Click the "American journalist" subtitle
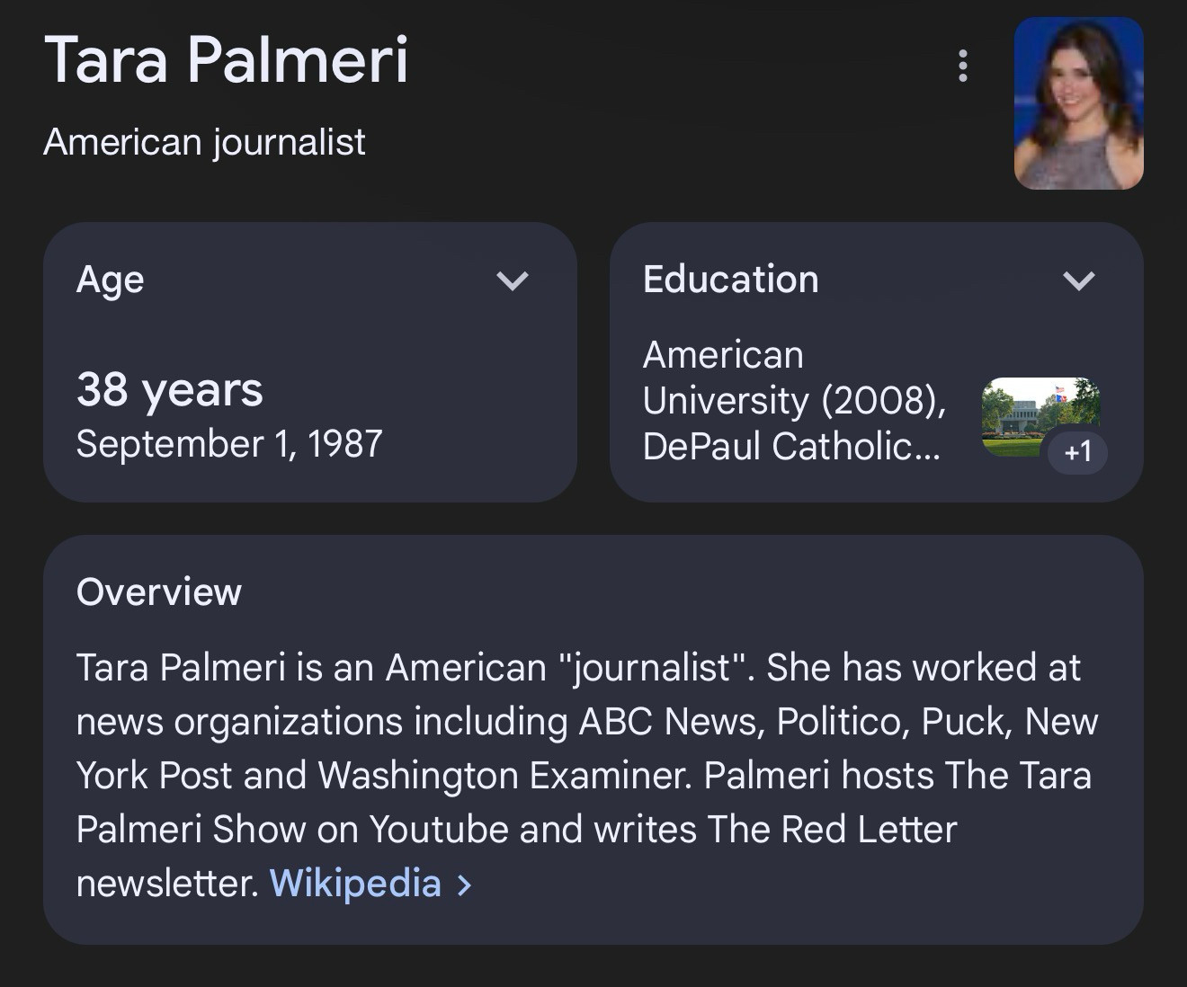 (x=204, y=142)
